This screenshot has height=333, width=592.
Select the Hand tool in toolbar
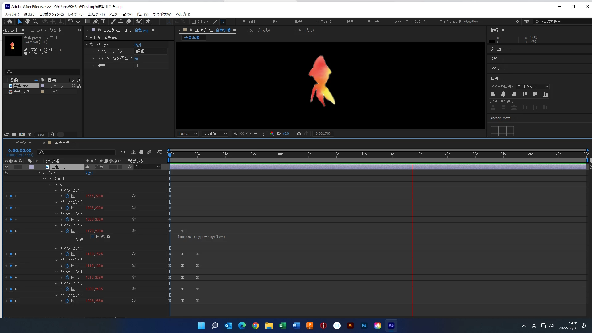(27, 22)
